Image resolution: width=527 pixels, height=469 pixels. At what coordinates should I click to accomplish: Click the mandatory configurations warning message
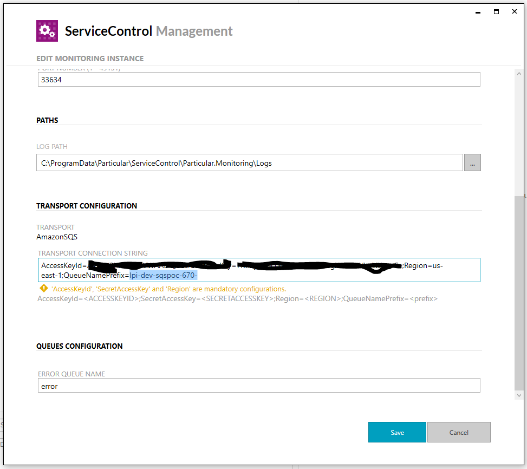click(169, 289)
